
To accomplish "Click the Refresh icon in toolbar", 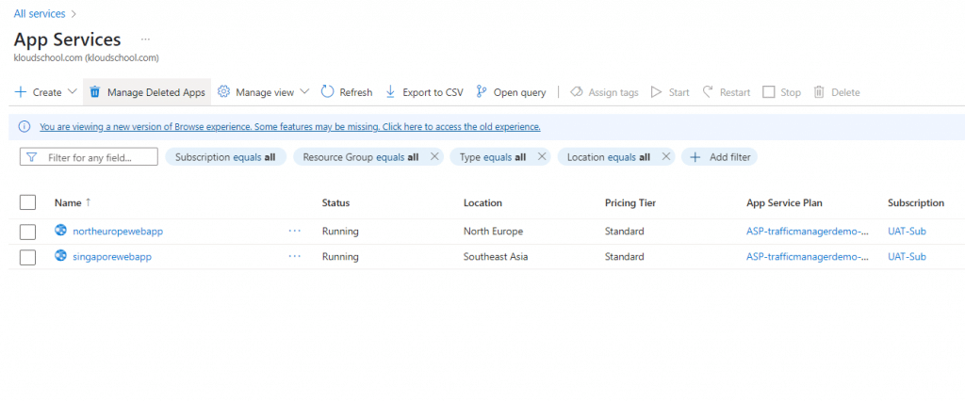I will click(x=327, y=92).
